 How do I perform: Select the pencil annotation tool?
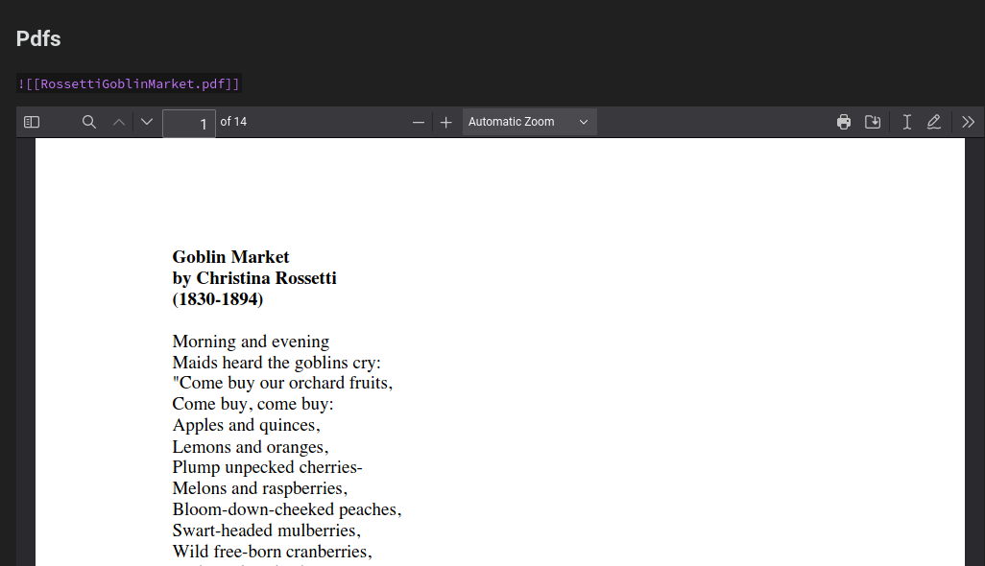(933, 122)
